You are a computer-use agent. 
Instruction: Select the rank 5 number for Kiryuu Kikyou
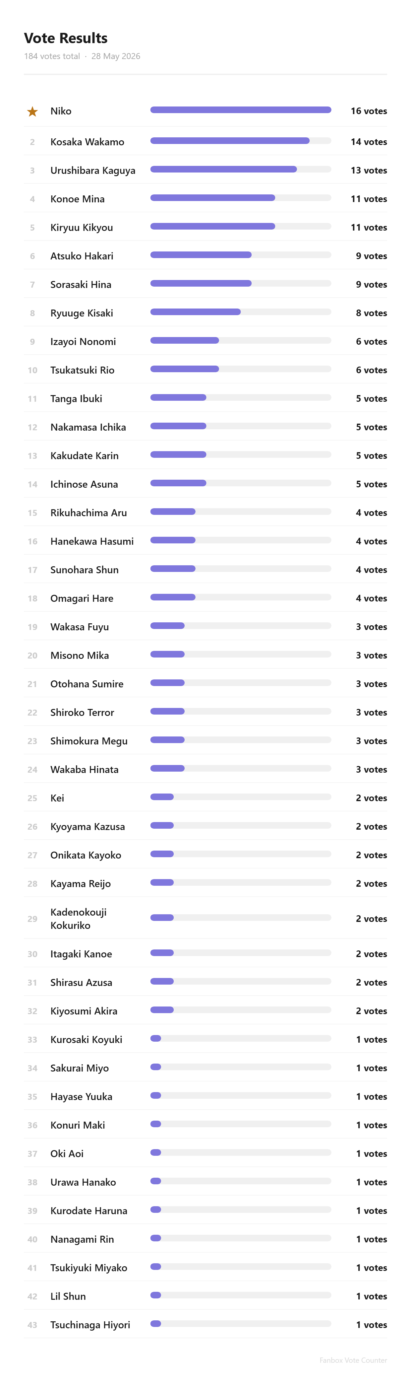32,227
